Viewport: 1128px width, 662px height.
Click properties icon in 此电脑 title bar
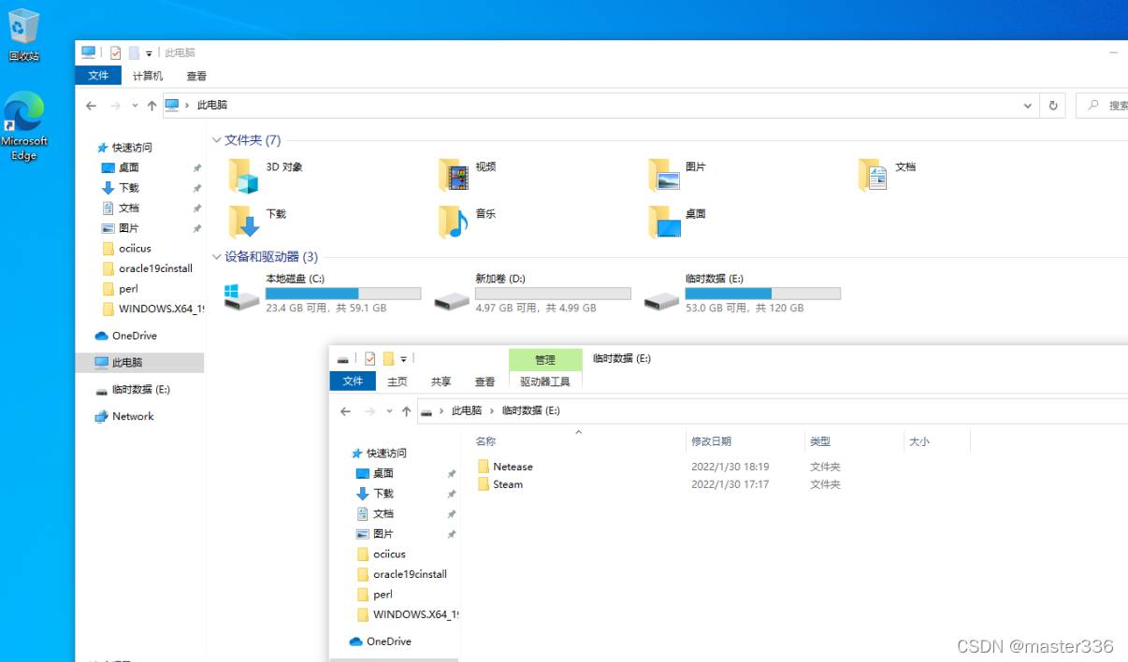tap(116, 52)
